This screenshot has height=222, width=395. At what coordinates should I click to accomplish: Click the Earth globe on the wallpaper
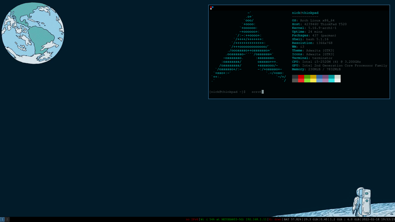(33, 33)
